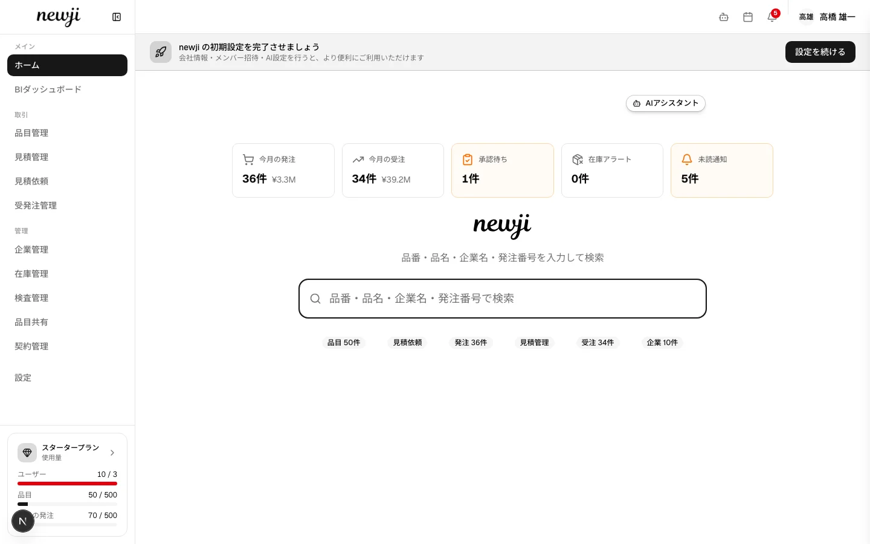This screenshot has height=544, width=870.
Task: Click the 品目 50件 chip
Action: [x=344, y=343]
